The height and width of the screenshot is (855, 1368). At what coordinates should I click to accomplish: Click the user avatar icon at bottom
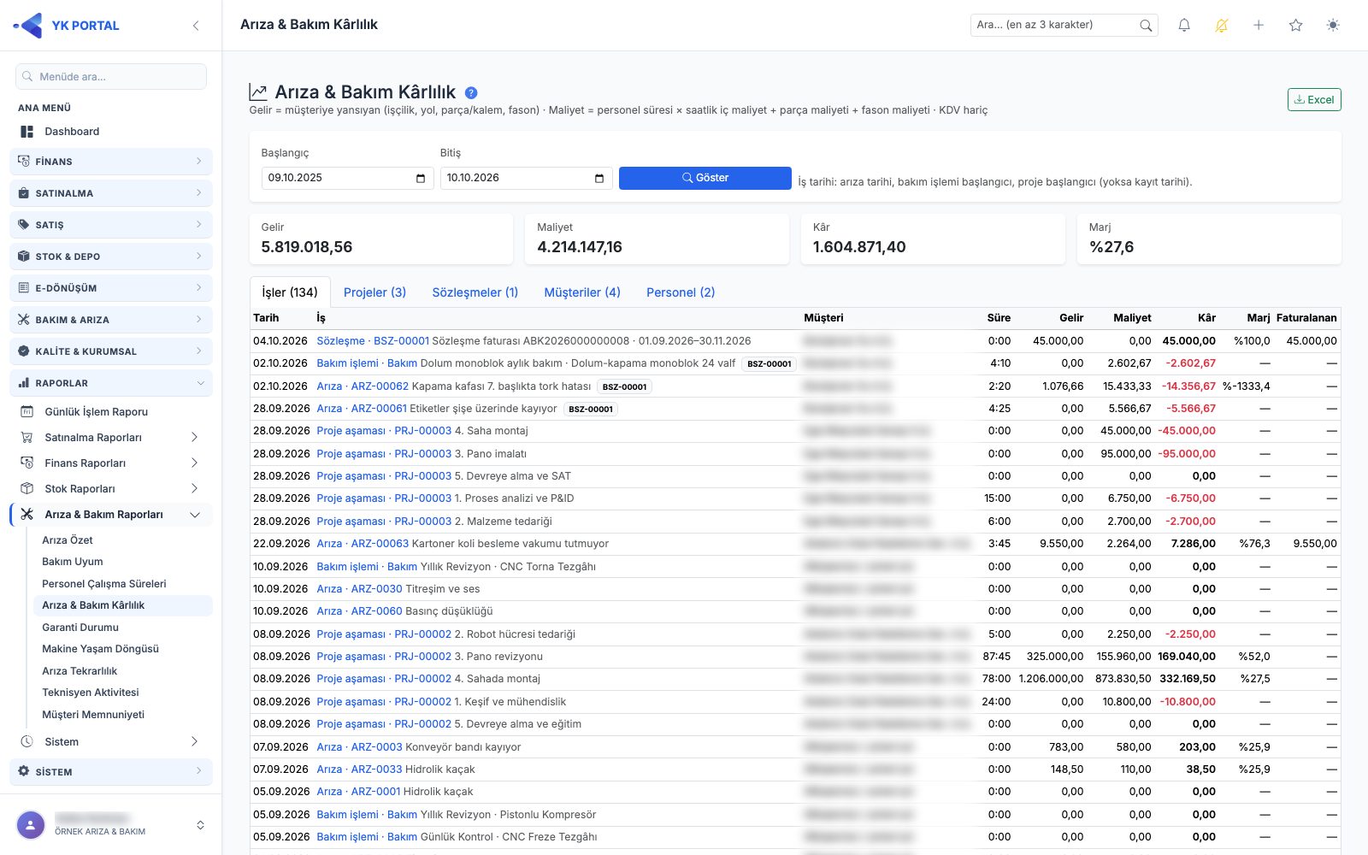tap(31, 825)
